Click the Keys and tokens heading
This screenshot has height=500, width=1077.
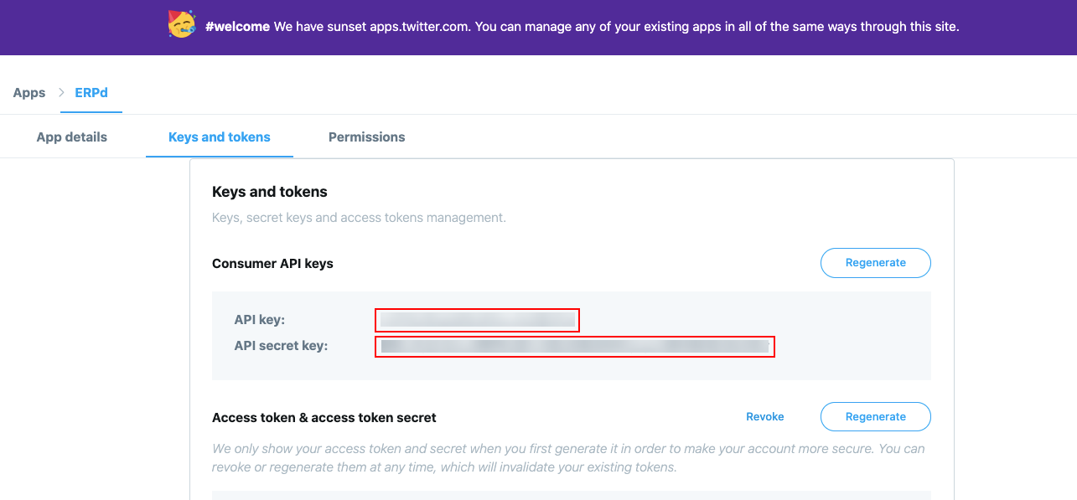point(269,191)
